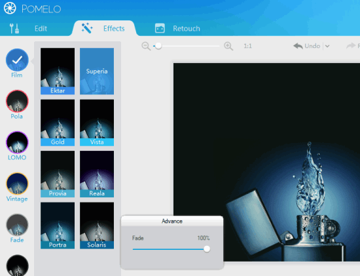Apply the Ektar film preset
This screenshot has width=360, height=276.
click(x=58, y=71)
